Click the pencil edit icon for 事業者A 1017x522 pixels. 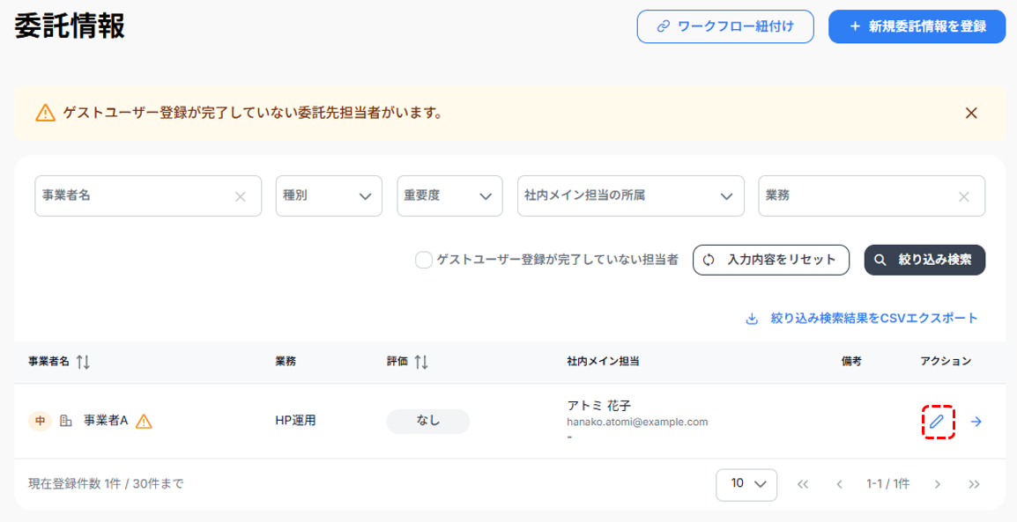(x=938, y=422)
